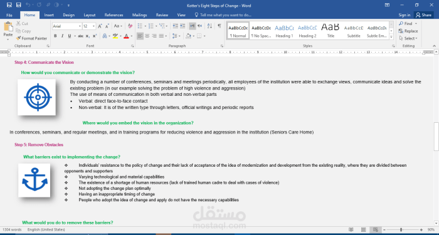Open the Select dropdown in Editing
This screenshot has height=235, width=439.
click(408, 38)
